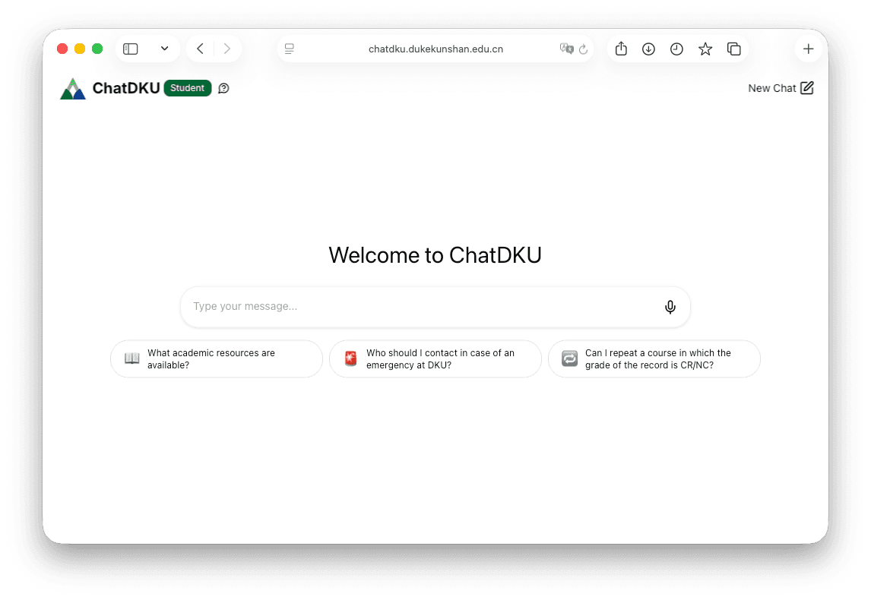Open browsing History via the clock icon
Viewport: 871px width, 600px height.
pyautogui.click(x=676, y=48)
